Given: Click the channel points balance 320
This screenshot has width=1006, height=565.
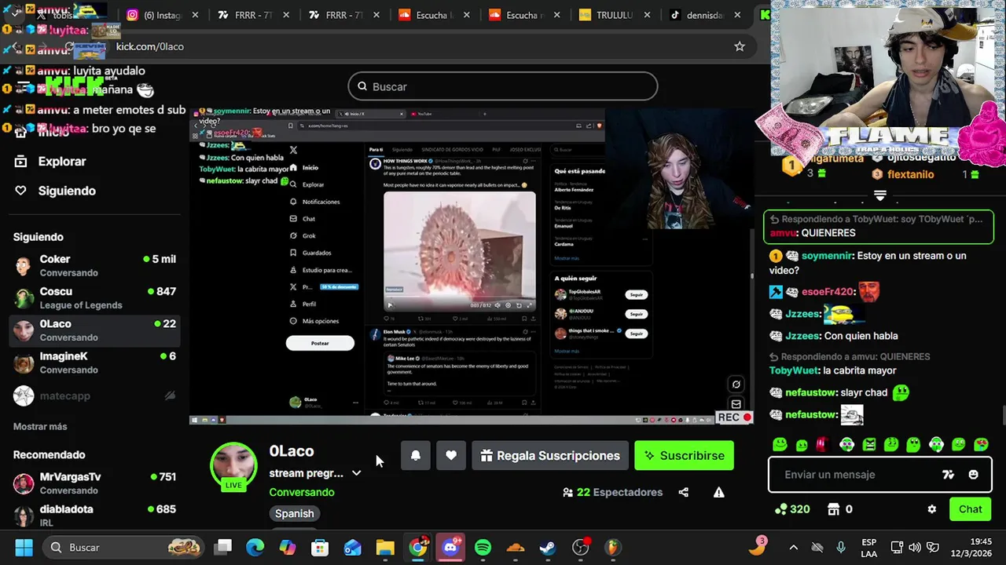Looking at the screenshot, I should coord(792,509).
